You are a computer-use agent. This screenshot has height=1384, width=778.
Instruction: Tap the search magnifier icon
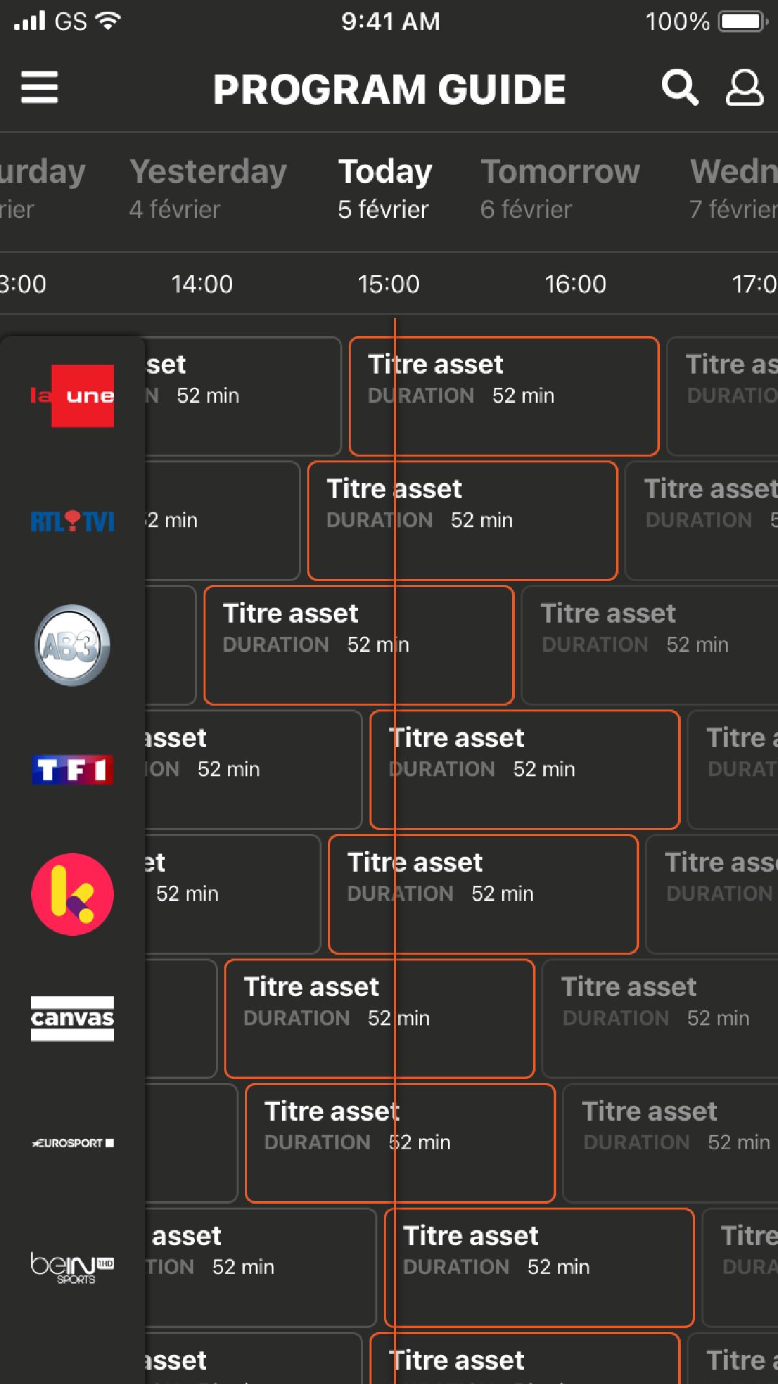click(x=679, y=88)
